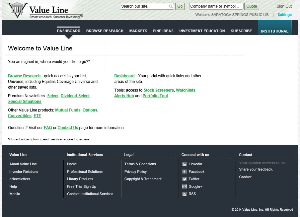
Task: Open the Mutual Funds link
Action: pos(68,110)
